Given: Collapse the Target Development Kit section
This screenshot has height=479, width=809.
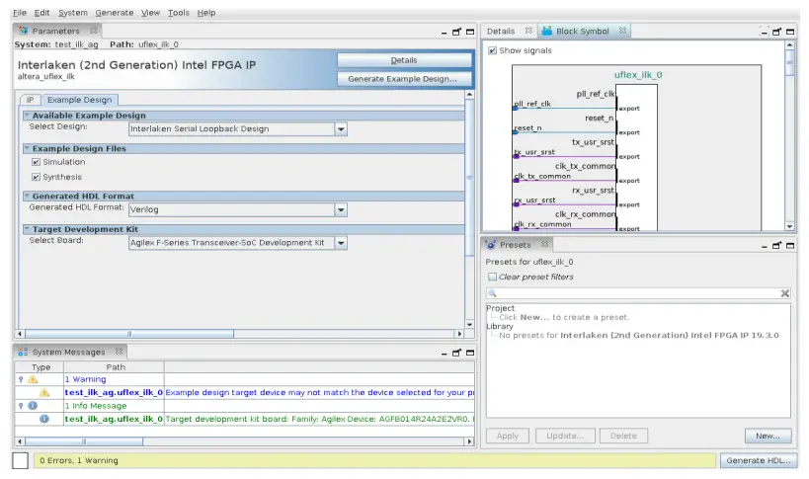Looking at the screenshot, I should 27,229.
